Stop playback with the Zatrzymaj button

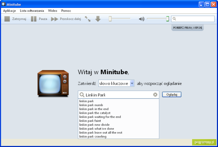15,19
